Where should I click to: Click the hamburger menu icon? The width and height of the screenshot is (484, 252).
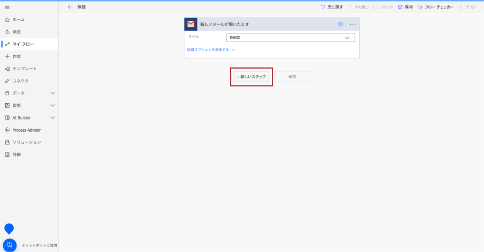7,8
